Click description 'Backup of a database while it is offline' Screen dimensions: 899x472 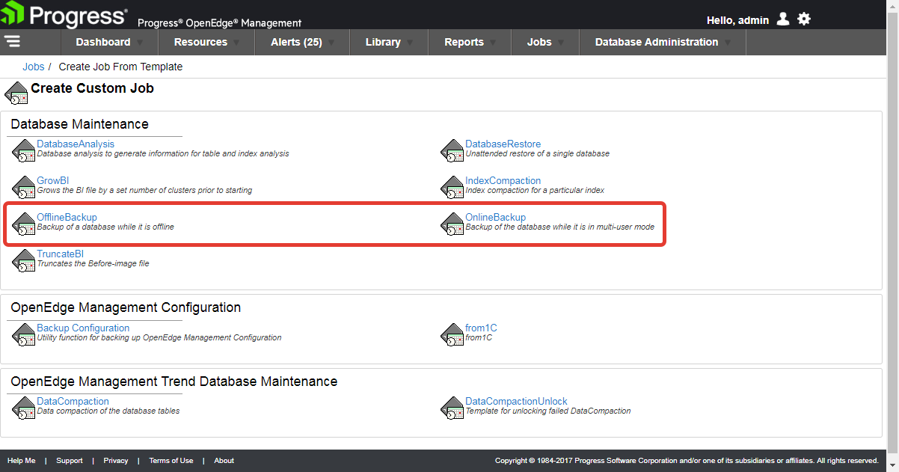105,227
